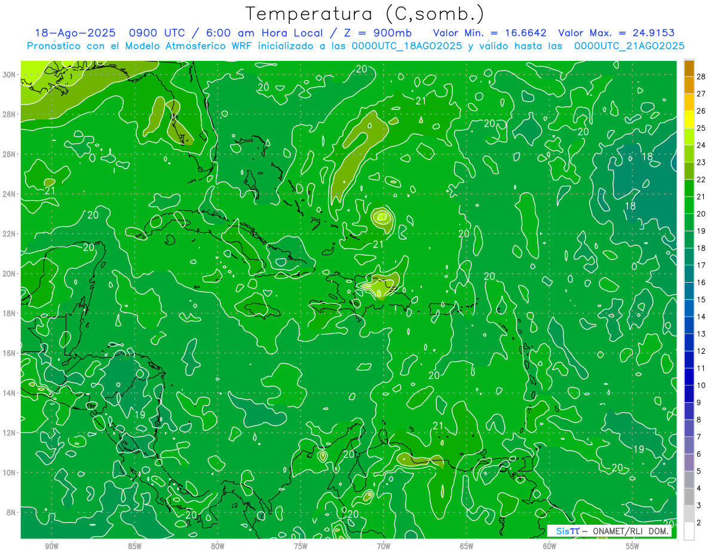Click the color scale label "11"
This screenshot has width=717, height=554.
tap(701, 368)
